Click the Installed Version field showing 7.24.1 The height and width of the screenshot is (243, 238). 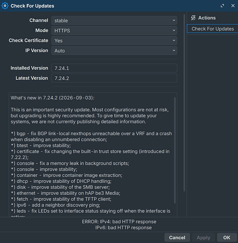click(x=114, y=68)
